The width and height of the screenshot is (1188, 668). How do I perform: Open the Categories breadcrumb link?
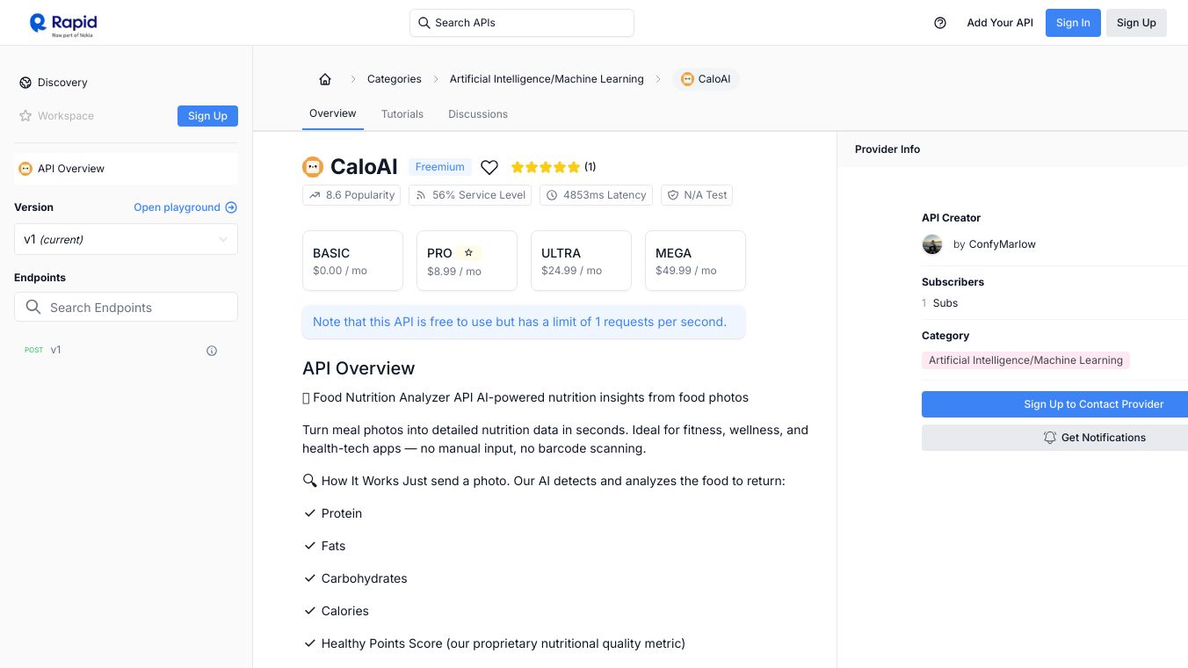pos(394,79)
